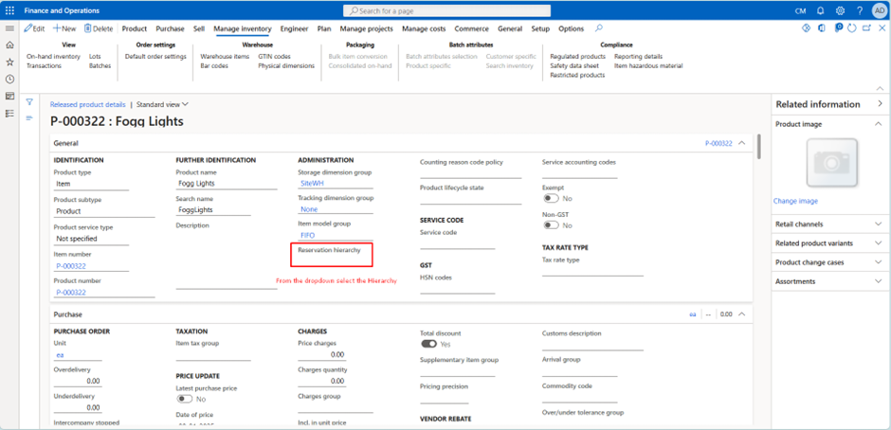Open the Purchase tab
This screenshot has height=430, width=891.
(x=170, y=28)
